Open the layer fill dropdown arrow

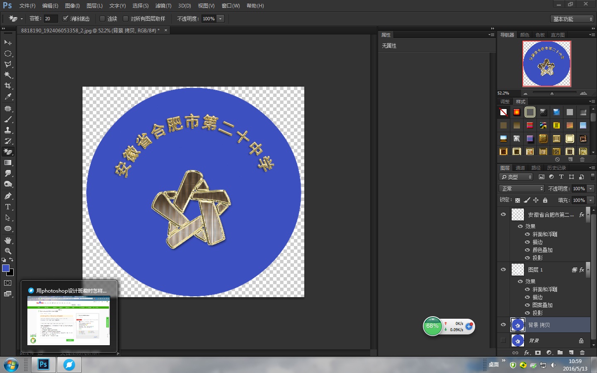pos(591,200)
